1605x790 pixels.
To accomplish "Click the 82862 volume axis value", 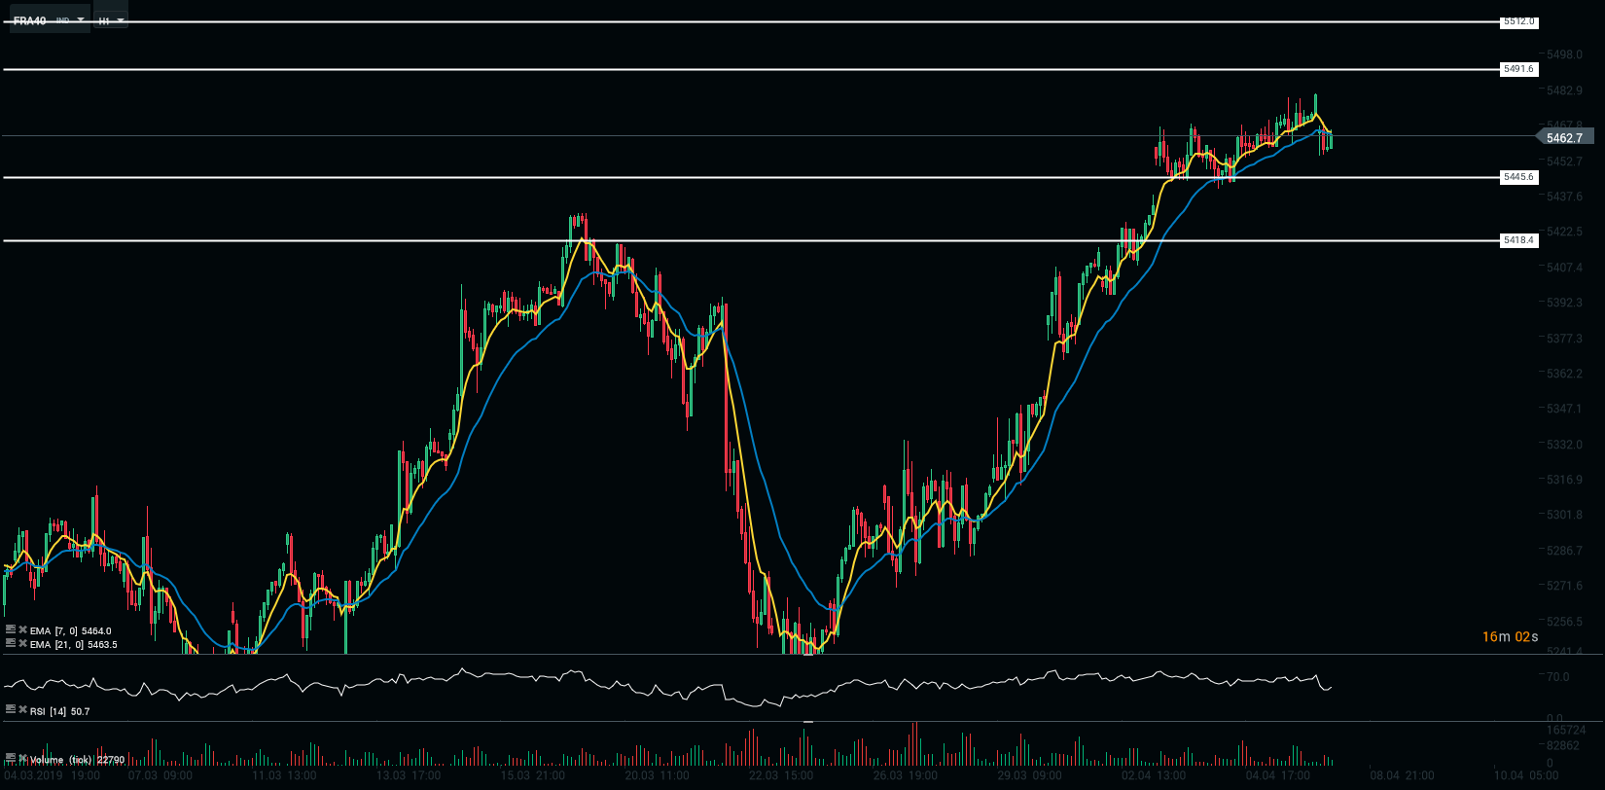I will [1563, 746].
